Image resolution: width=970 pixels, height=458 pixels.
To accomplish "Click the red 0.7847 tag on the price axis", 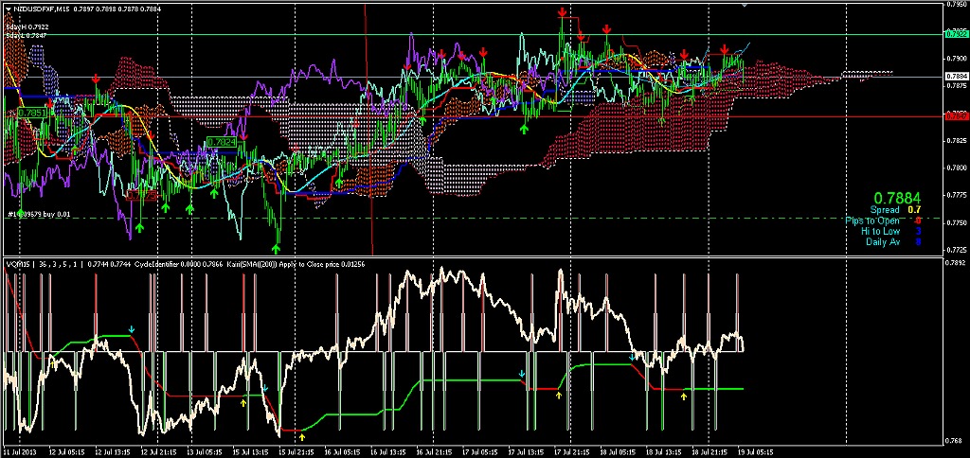I will (955, 115).
